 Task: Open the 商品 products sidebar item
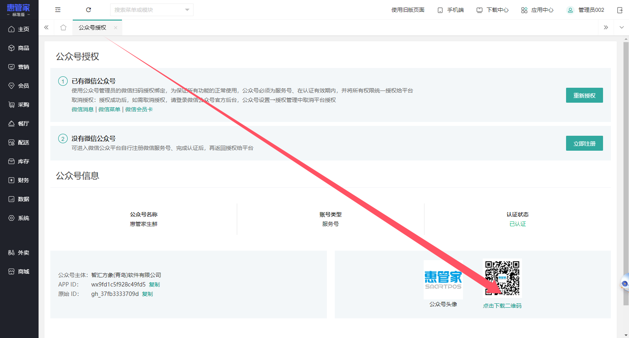(19, 48)
